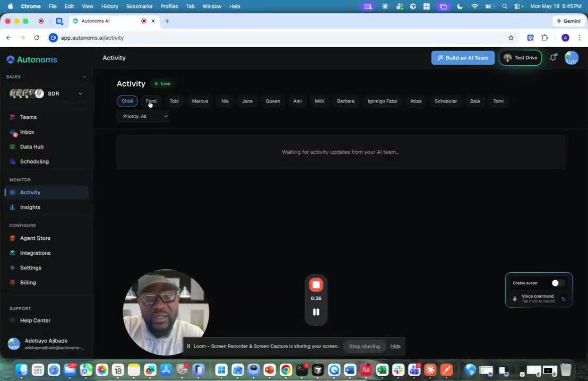The height and width of the screenshot is (381, 588).
Task: Filter activity by Tobi
Action: pos(174,101)
